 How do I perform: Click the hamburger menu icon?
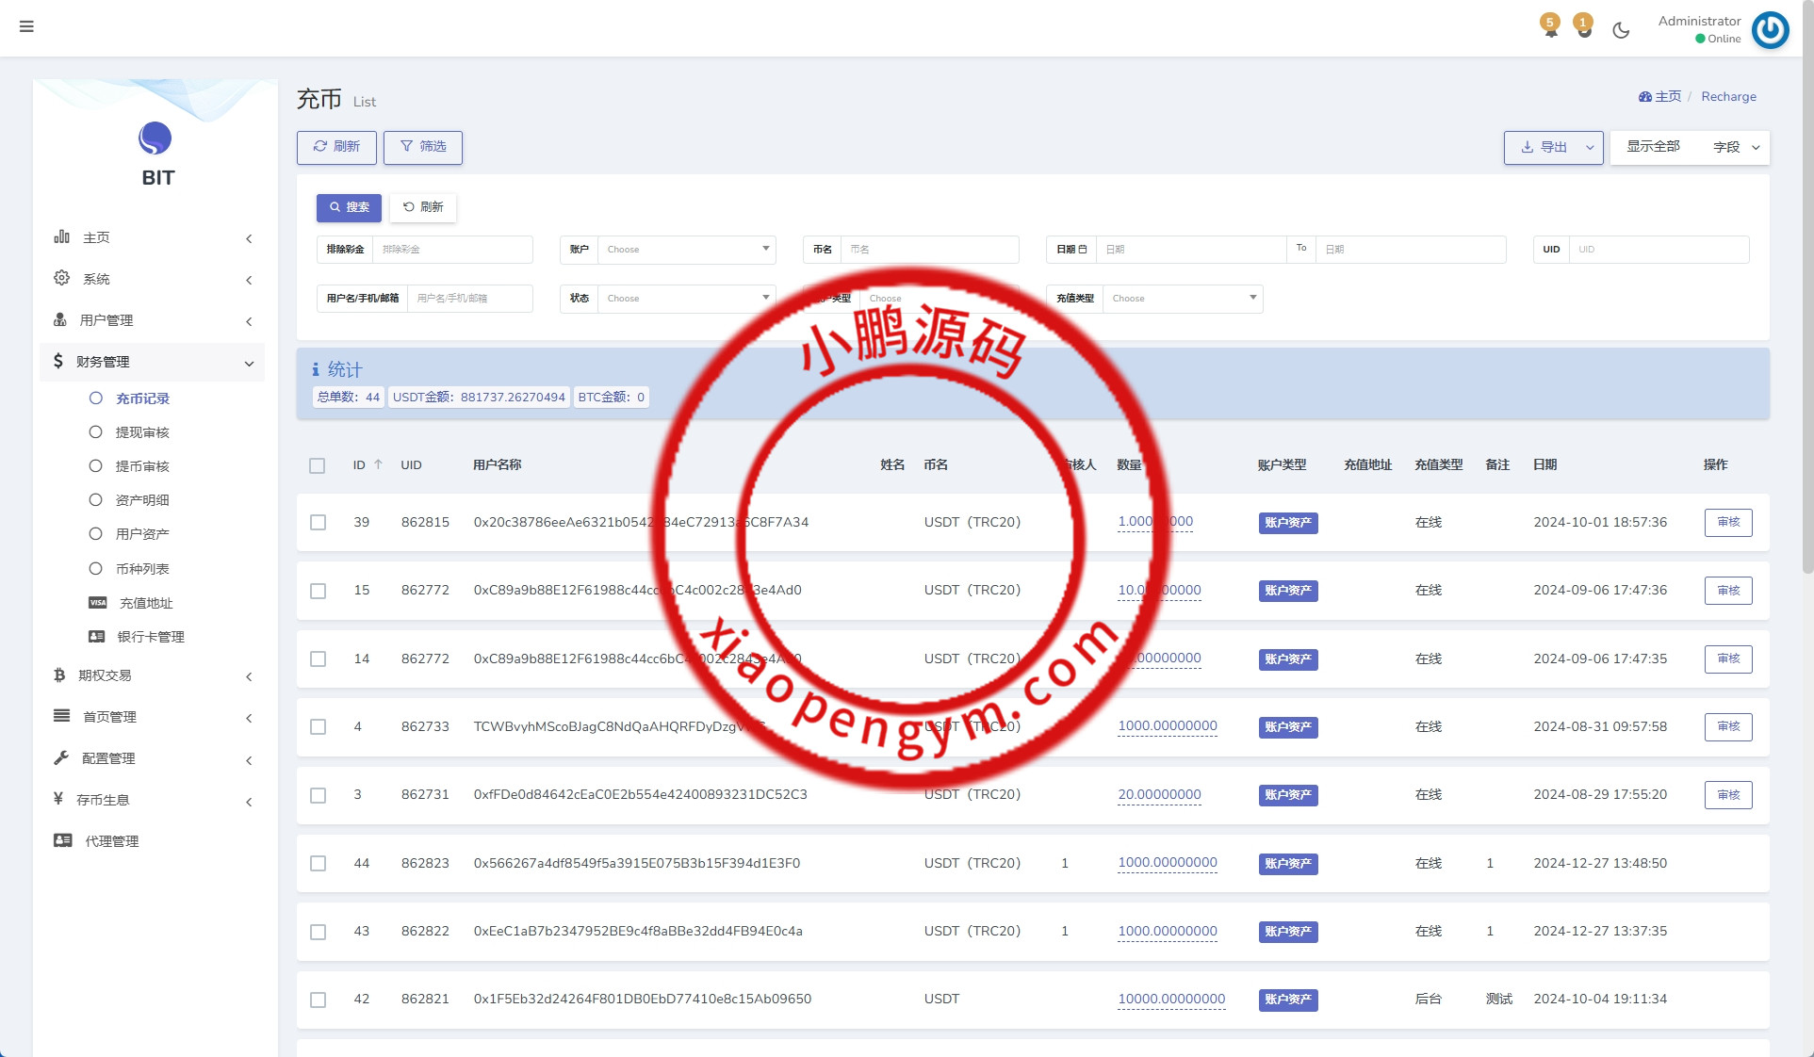[x=26, y=26]
